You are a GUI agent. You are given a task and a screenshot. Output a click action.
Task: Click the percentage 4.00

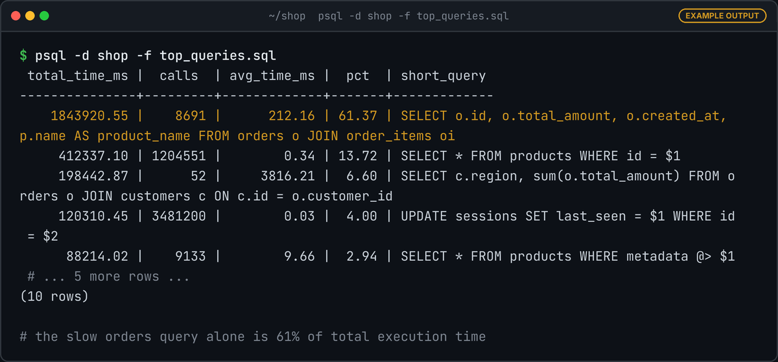[362, 216]
